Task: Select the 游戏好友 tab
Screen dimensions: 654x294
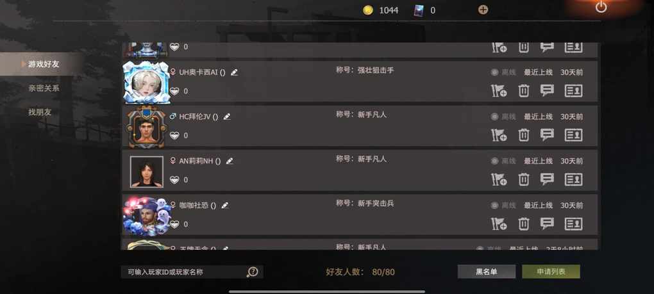Action: 44,64
